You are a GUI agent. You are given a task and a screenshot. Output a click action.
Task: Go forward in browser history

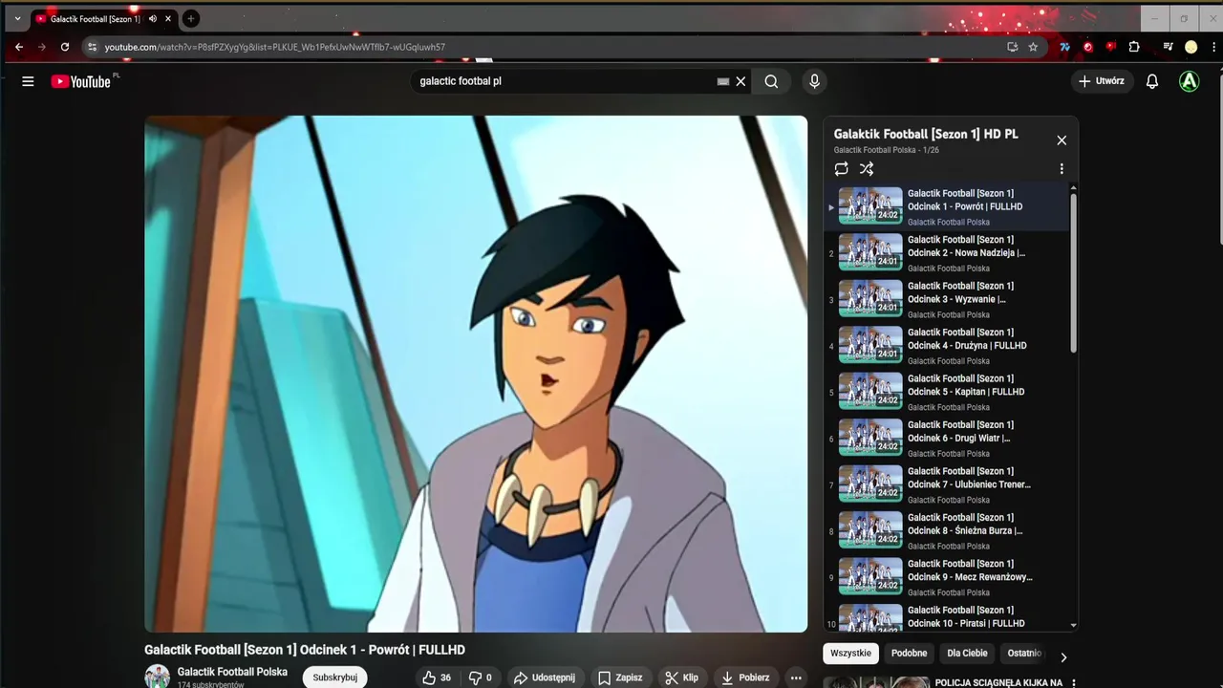[42, 47]
